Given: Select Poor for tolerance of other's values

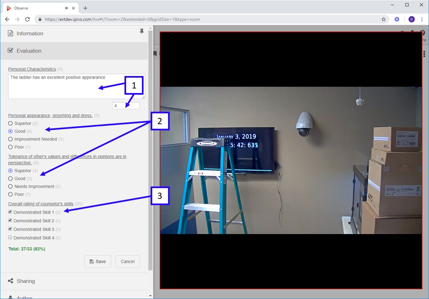Looking at the screenshot, I should click(x=10, y=194).
